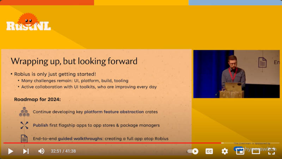Image resolution: width=282 pixels, height=159 pixels.
Task: Click the RustNL crab logo
Action: click(x=29, y=22)
